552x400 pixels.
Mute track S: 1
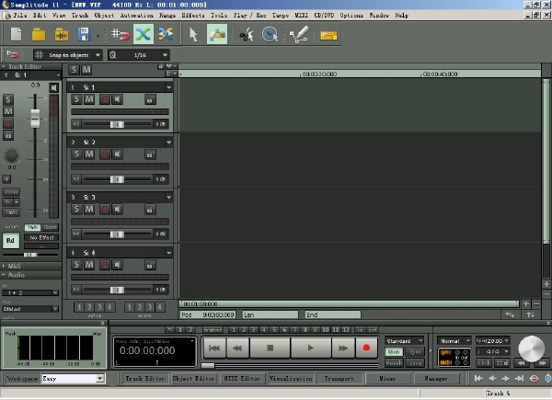[x=89, y=99]
